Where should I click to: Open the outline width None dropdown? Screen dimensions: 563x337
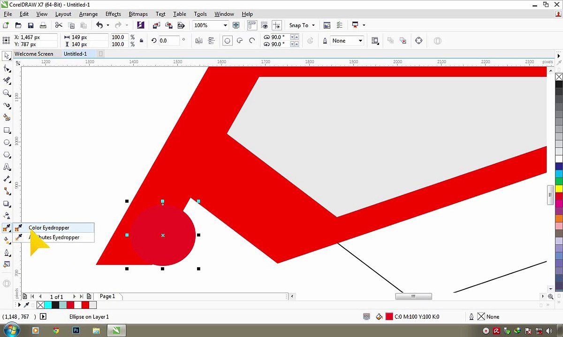tap(347, 41)
